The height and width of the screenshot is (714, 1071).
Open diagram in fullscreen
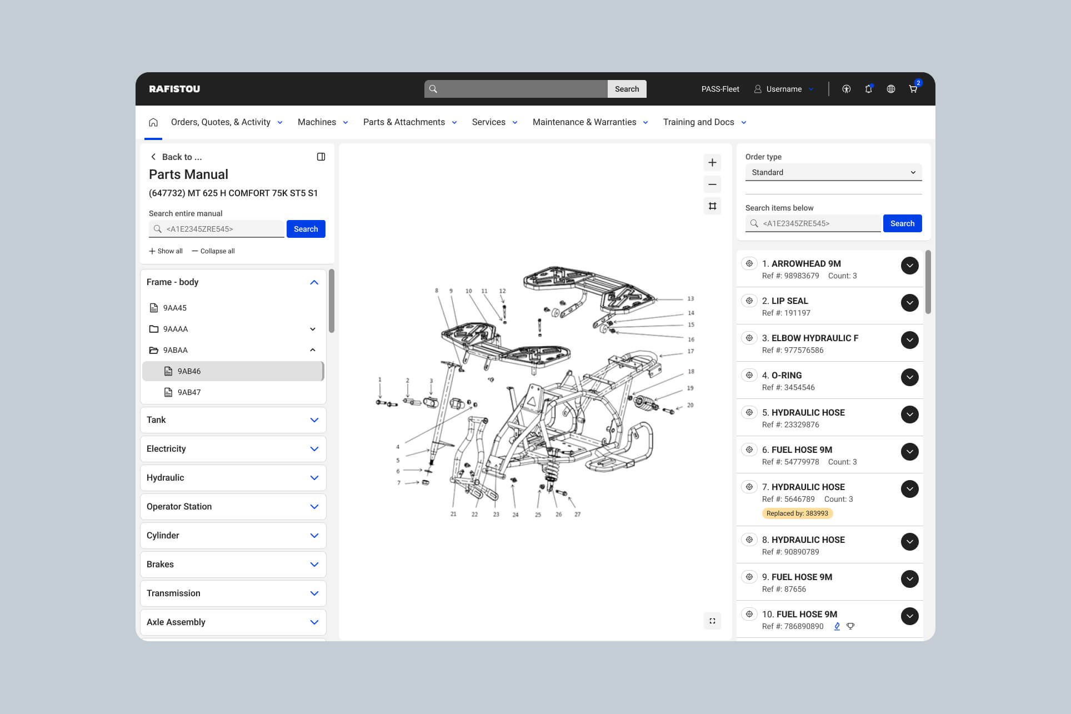712,621
